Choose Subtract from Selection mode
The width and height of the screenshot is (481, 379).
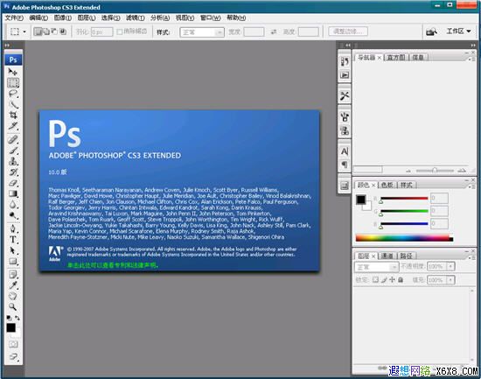54,32
